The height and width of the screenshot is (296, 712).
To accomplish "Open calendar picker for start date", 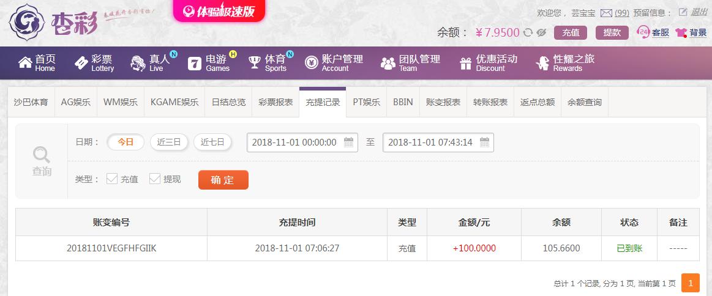I will (x=348, y=142).
